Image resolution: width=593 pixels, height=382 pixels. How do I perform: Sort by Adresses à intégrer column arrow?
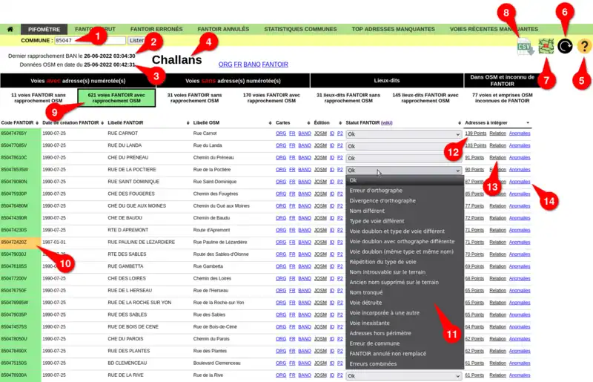pyautogui.click(x=528, y=122)
